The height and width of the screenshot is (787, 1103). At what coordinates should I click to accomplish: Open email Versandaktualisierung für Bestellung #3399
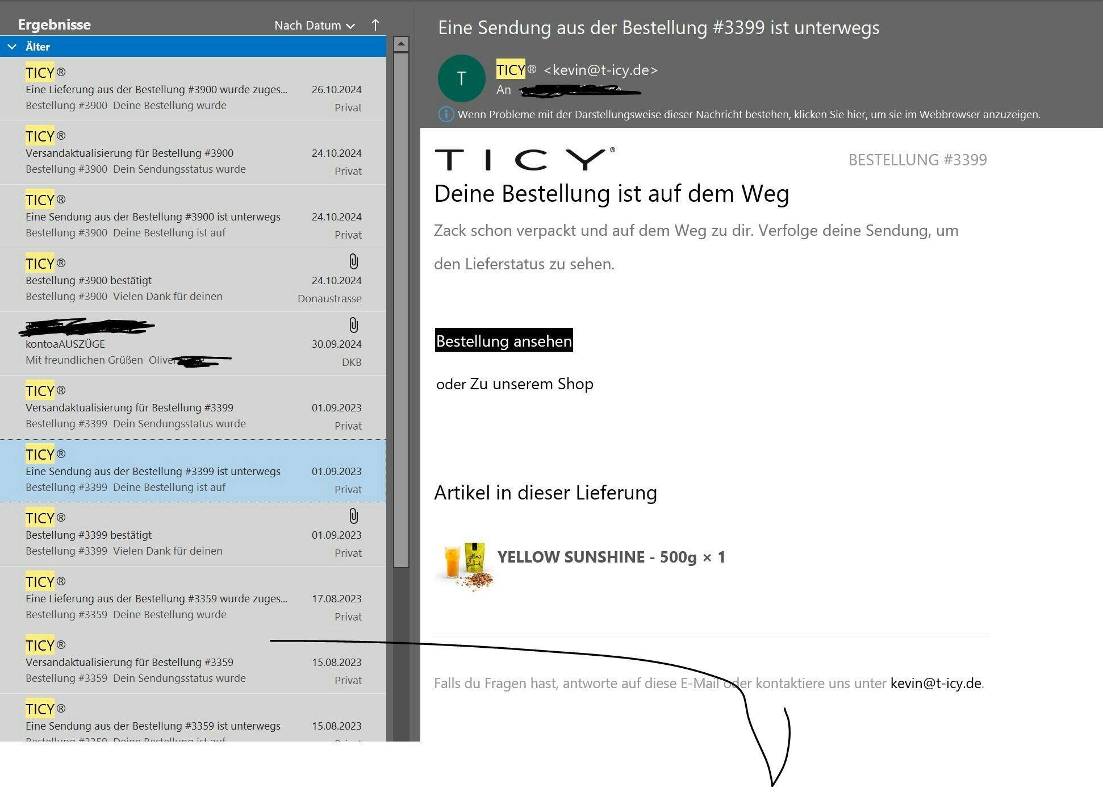coord(193,407)
